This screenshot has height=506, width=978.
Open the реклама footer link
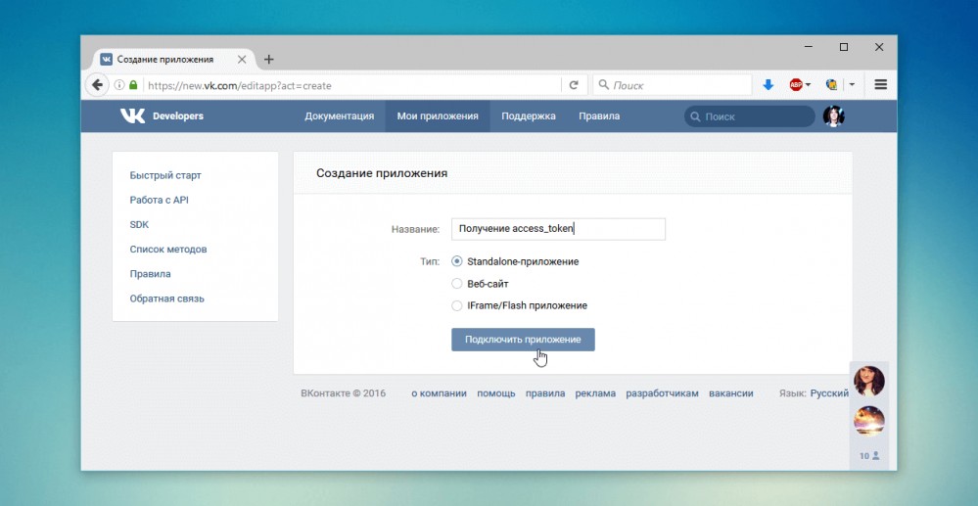(x=595, y=393)
